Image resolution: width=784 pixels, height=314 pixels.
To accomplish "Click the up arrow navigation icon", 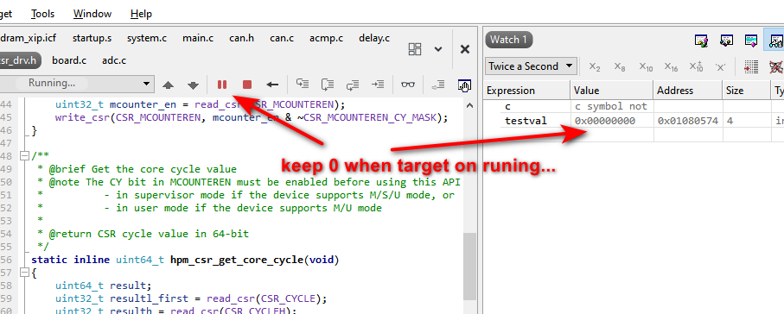I will pyautogui.click(x=168, y=85).
